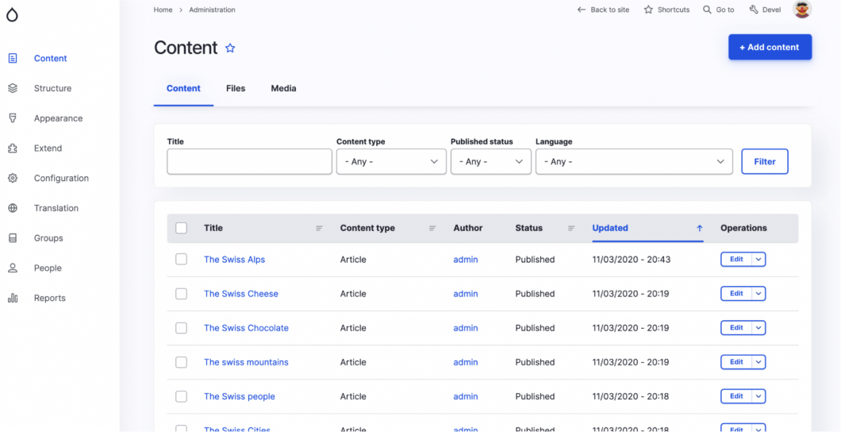Click the Drupal drop logo icon
The image size is (841, 432).
pos(12,14)
